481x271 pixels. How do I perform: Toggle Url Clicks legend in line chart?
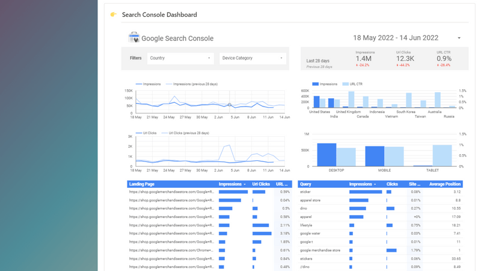(x=149, y=133)
